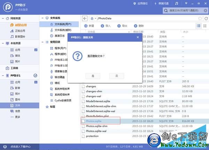The image size is (209, 150).
Task: Select 文件系统(越狱)
Action: (61, 30)
